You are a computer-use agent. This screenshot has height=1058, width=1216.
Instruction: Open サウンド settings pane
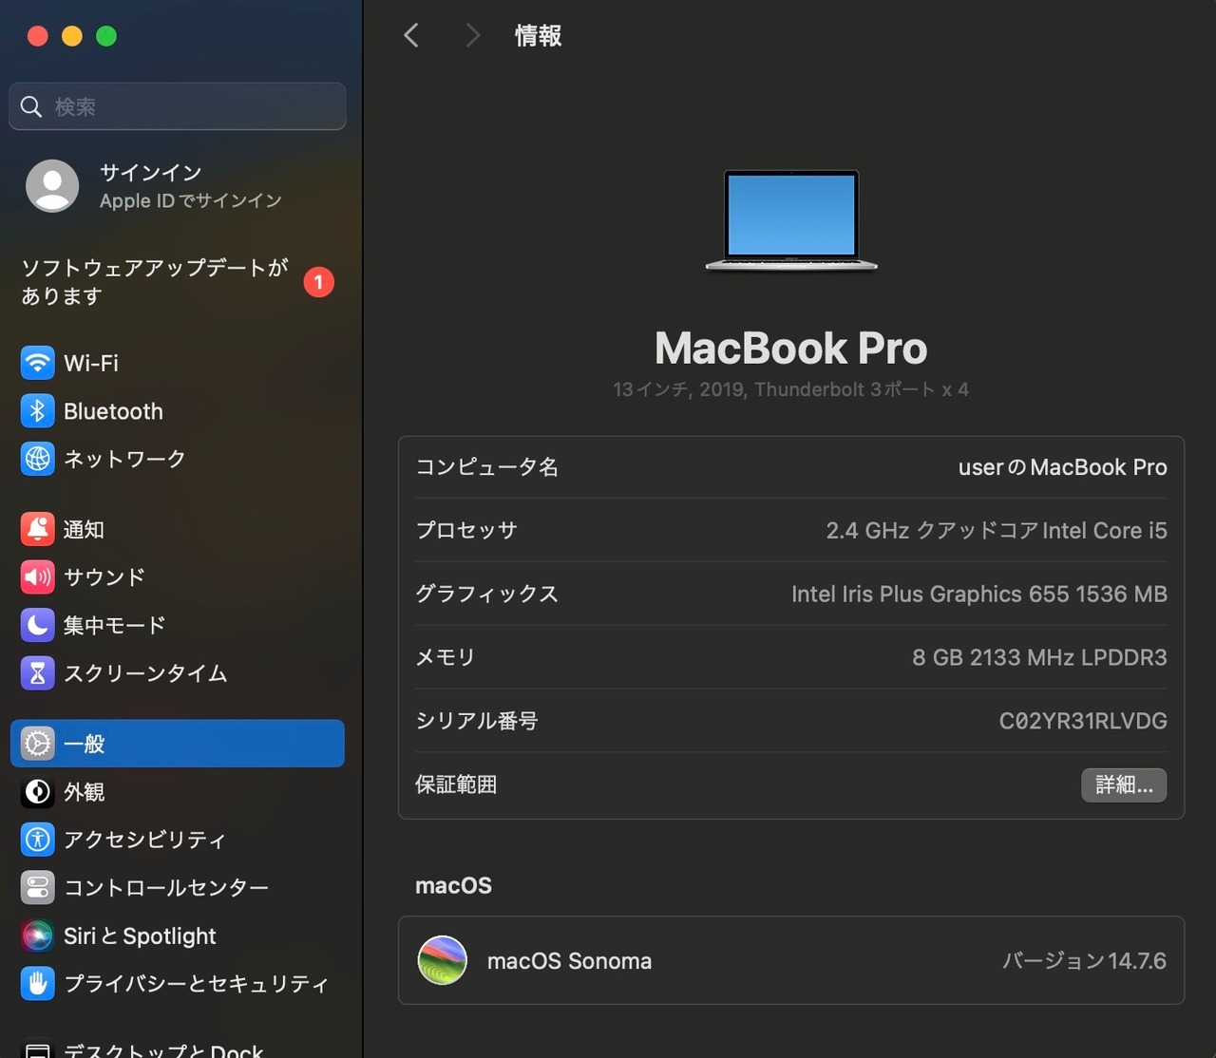(x=178, y=576)
